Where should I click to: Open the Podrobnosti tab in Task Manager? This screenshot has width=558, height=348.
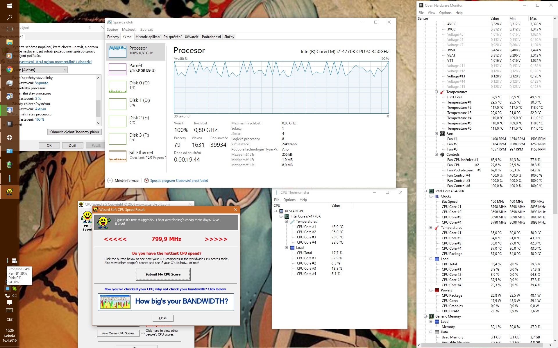[211, 37]
